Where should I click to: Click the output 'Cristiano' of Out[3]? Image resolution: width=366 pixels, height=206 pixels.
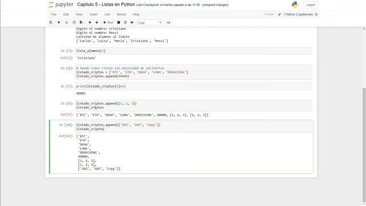click(86, 58)
